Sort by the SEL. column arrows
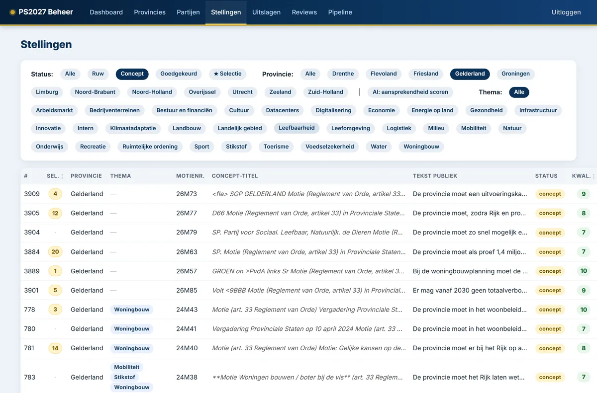 click(x=62, y=176)
